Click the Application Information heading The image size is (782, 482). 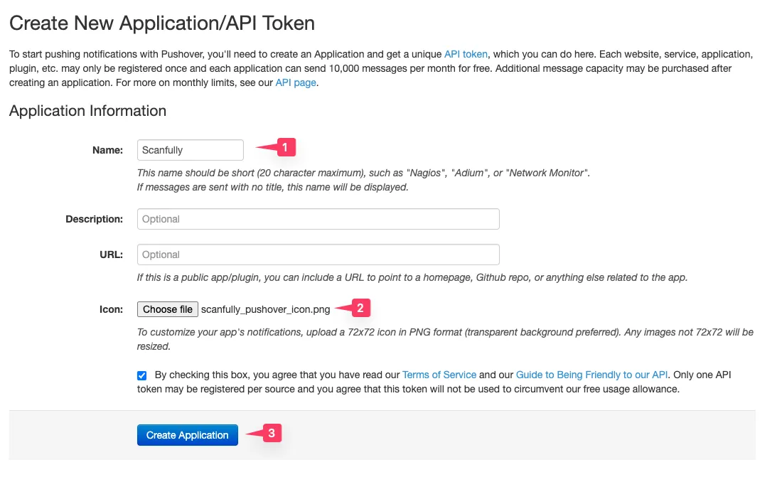(x=87, y=111)
